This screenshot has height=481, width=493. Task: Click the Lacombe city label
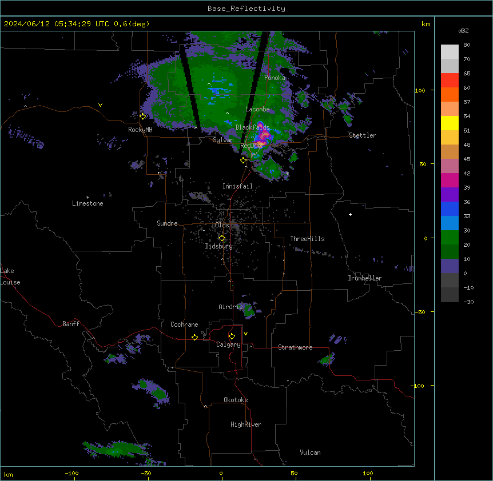(257, 109)
